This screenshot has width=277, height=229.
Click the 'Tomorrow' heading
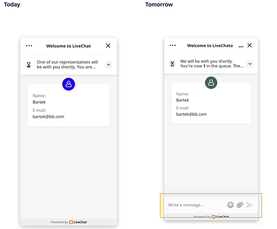coord(159,5)
